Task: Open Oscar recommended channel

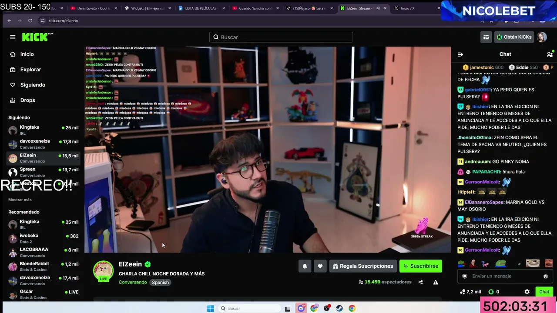Action: 44,294
